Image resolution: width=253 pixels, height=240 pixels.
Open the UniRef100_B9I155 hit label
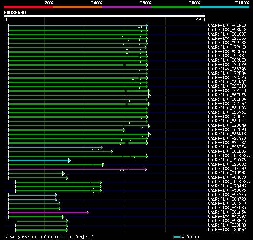click(x=227, y=39)
